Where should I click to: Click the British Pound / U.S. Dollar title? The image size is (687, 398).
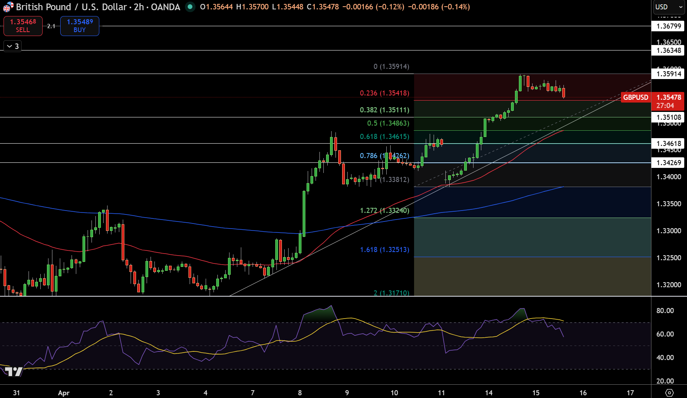point(72,7)
